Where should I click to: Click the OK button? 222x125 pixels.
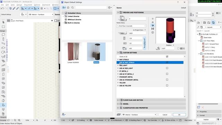point(179,115)
